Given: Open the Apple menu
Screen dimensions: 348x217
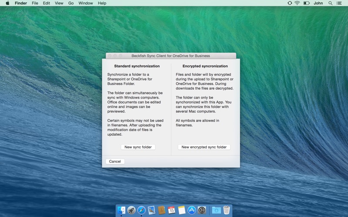Looking at the screenshot, I should point(7,3).
